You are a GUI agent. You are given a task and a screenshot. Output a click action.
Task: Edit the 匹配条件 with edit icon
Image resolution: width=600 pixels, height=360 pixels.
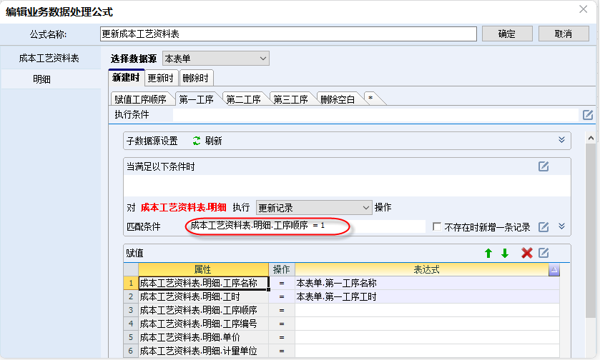pyautogui.click(x=544, y=226)
